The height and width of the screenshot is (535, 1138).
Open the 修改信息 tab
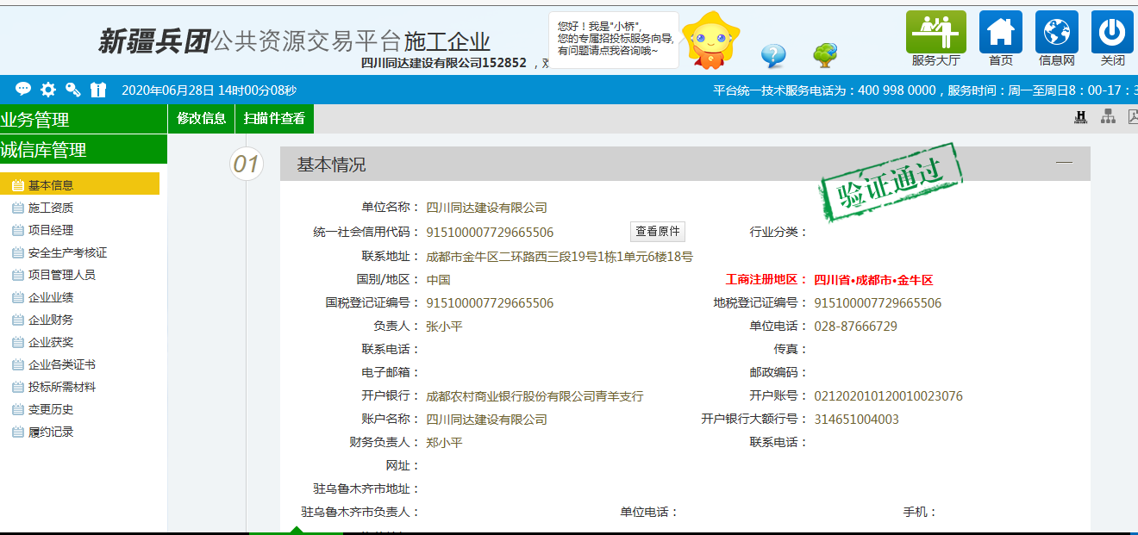[200, 117]
